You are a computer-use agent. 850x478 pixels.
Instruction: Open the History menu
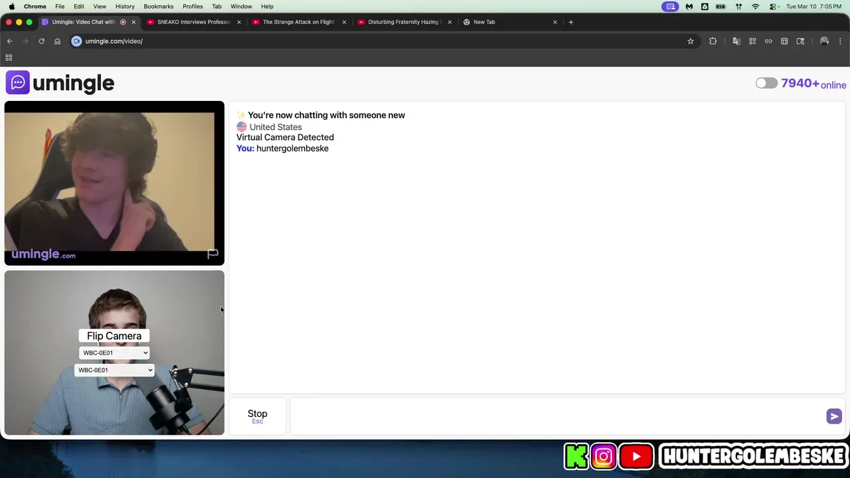coord(125,7)
